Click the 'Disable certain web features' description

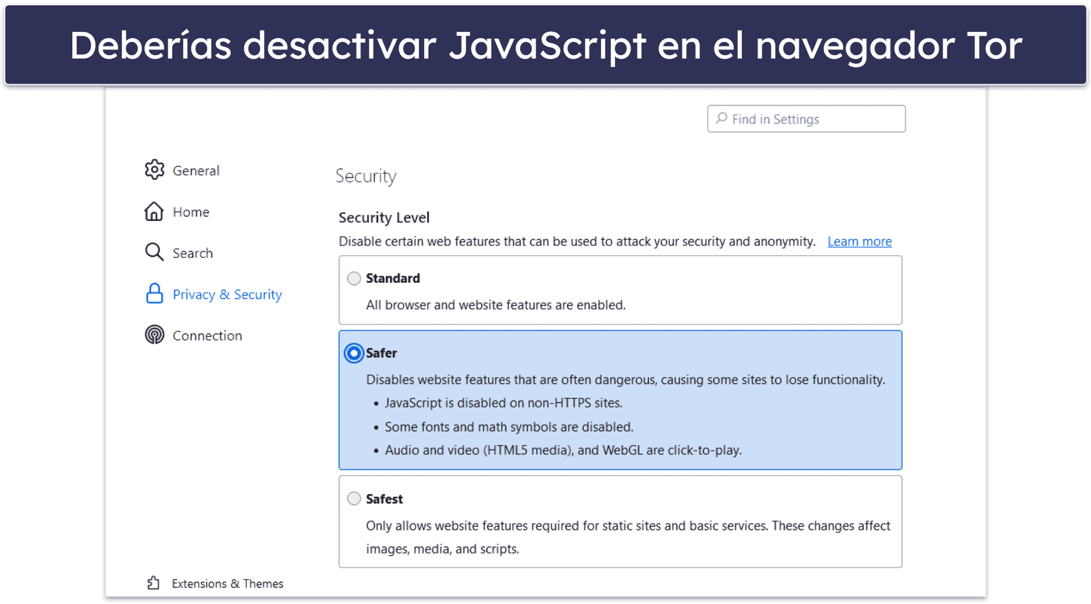[577, 241]
